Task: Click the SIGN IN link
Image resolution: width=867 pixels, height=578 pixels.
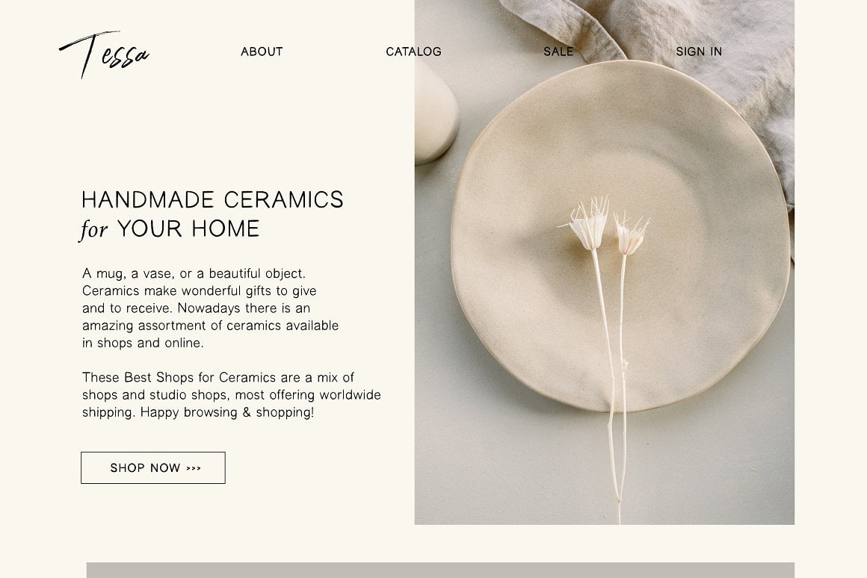Action: [x=699, y=52]
